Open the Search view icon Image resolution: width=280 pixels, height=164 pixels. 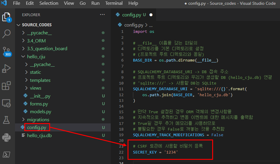pos(6,34)
